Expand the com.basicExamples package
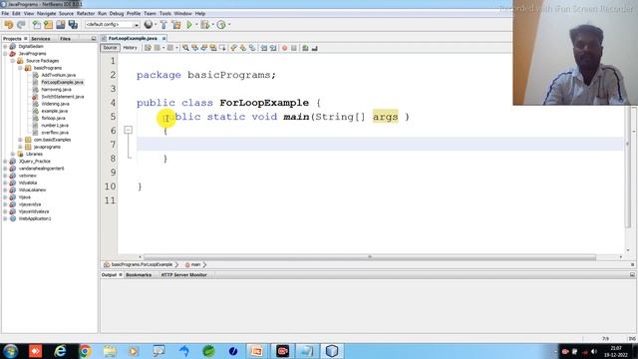This screenshot has height=359, width=638. pos(20,140)
